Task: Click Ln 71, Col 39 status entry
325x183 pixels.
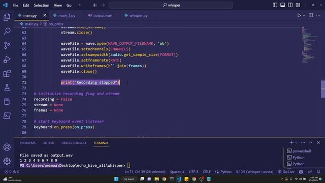Action: (x=145, y=172)
